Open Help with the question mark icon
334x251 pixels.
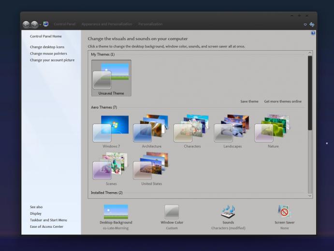tap(313, 33)
